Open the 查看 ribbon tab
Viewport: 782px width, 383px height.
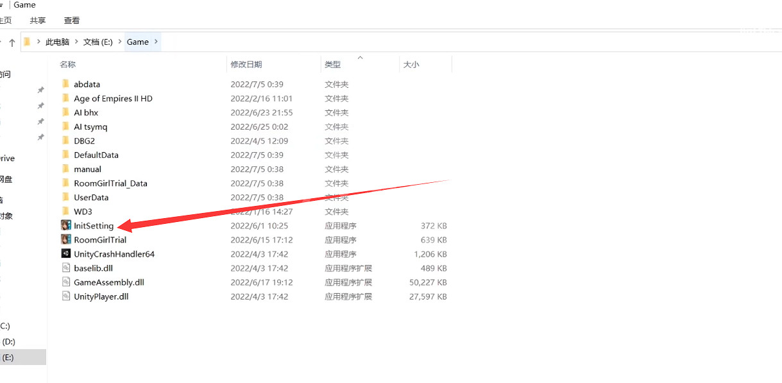(72, 21)
